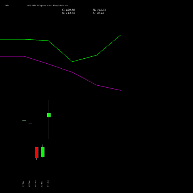Click the low price L: 72.45 value
The image size is (193, 193).
[x=98, y=13]
